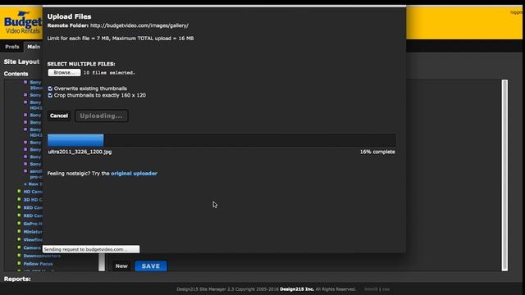Click the Browse... file selection button
The height and width of the screenshot is (295, 525).
point(64,73)
